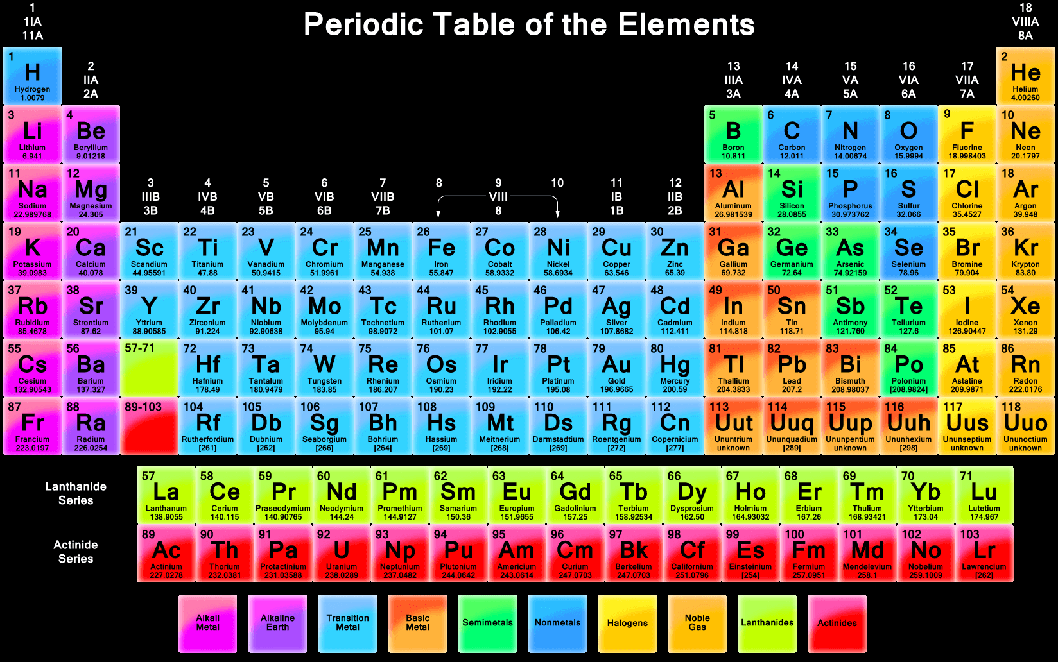
Task: Click the Radium element cell
Action: click(x=91, y=426)
